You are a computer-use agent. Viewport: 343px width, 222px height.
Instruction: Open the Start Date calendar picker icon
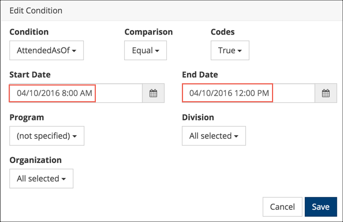click(x=153, y=93)
